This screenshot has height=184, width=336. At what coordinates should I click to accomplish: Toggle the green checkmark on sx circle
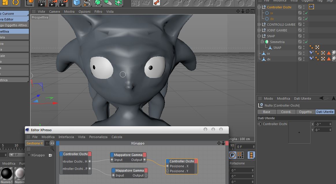307,13
